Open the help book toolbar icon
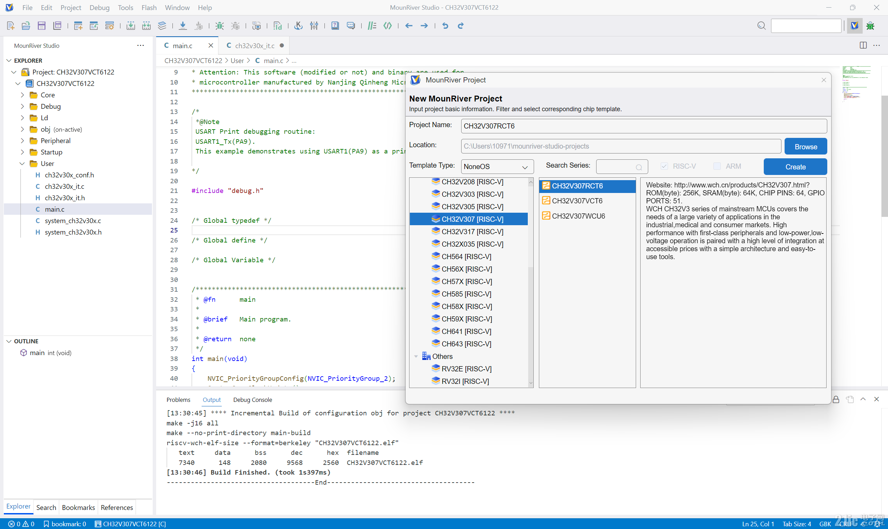Screen dimensions: 888x529 (335, 26)
